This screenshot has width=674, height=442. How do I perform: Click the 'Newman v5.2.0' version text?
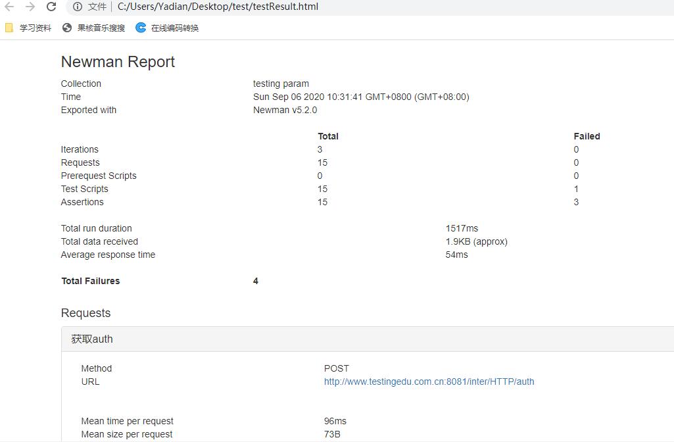pos(285,110)
